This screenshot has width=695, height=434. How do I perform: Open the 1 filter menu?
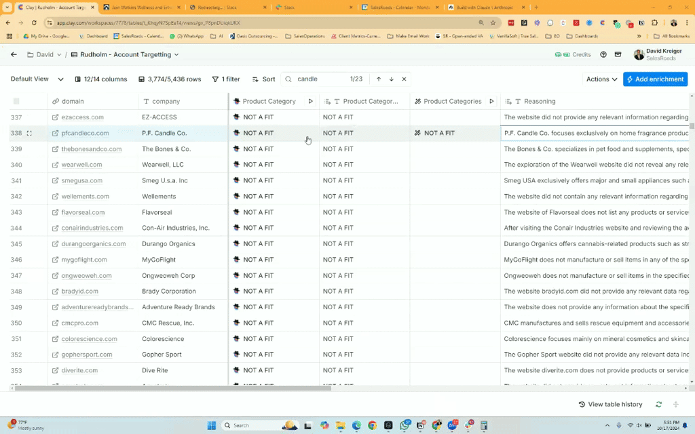(x=226, y=79)
